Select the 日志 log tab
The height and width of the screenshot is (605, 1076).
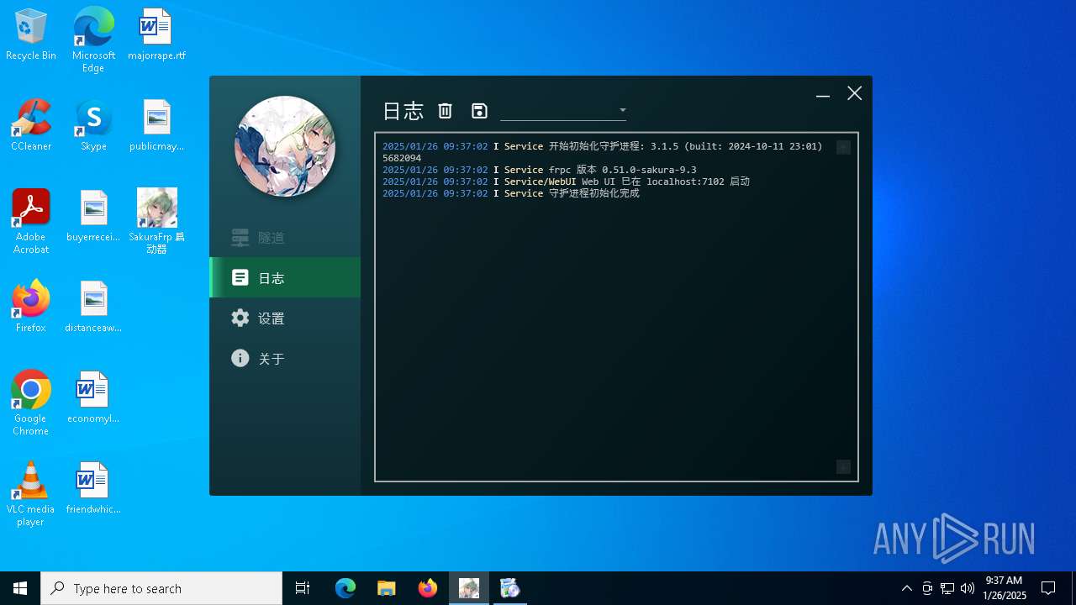[x=285, y=277]
